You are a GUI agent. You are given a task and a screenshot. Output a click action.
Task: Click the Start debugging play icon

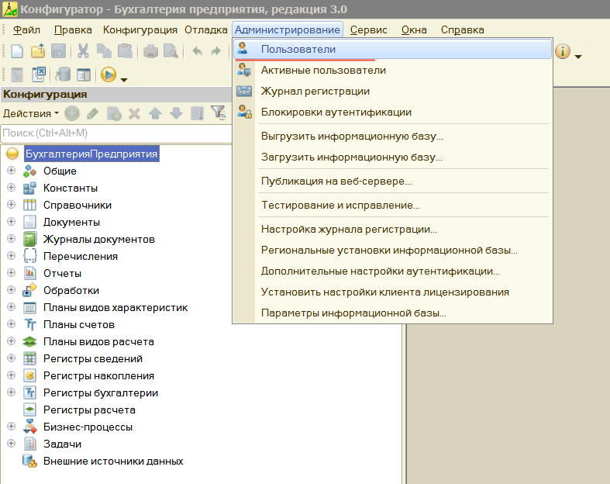[x=109, y=74]
